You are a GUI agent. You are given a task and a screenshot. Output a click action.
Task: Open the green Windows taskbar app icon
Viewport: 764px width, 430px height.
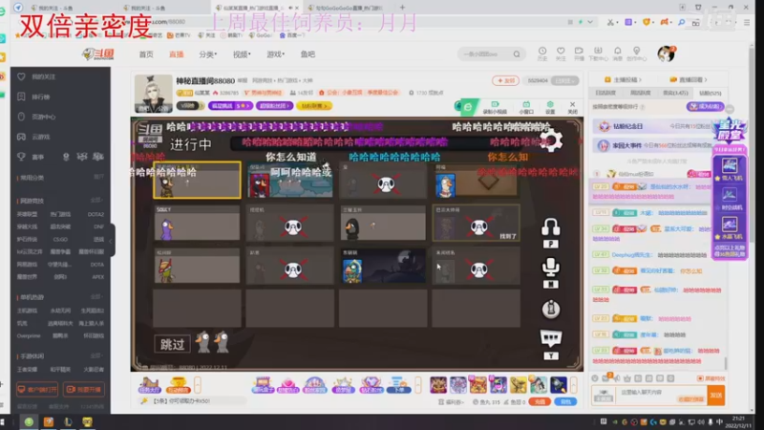click(30, 421)
